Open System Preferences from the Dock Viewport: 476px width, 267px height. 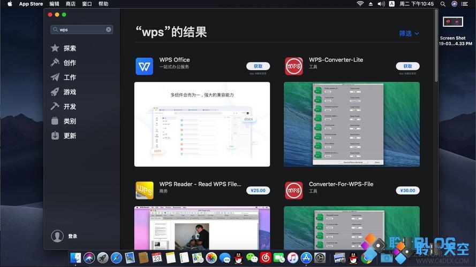coord(320,258)
